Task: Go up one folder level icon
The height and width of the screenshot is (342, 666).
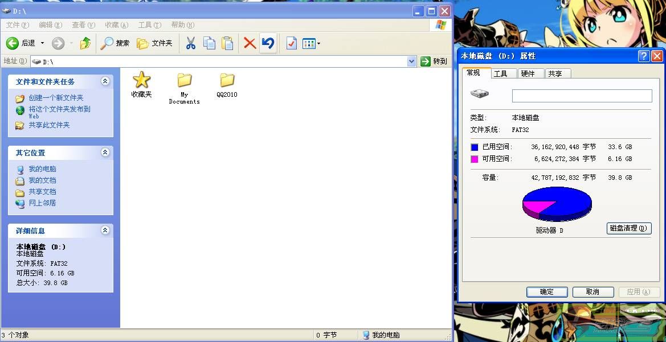Action: pos(85,43)
